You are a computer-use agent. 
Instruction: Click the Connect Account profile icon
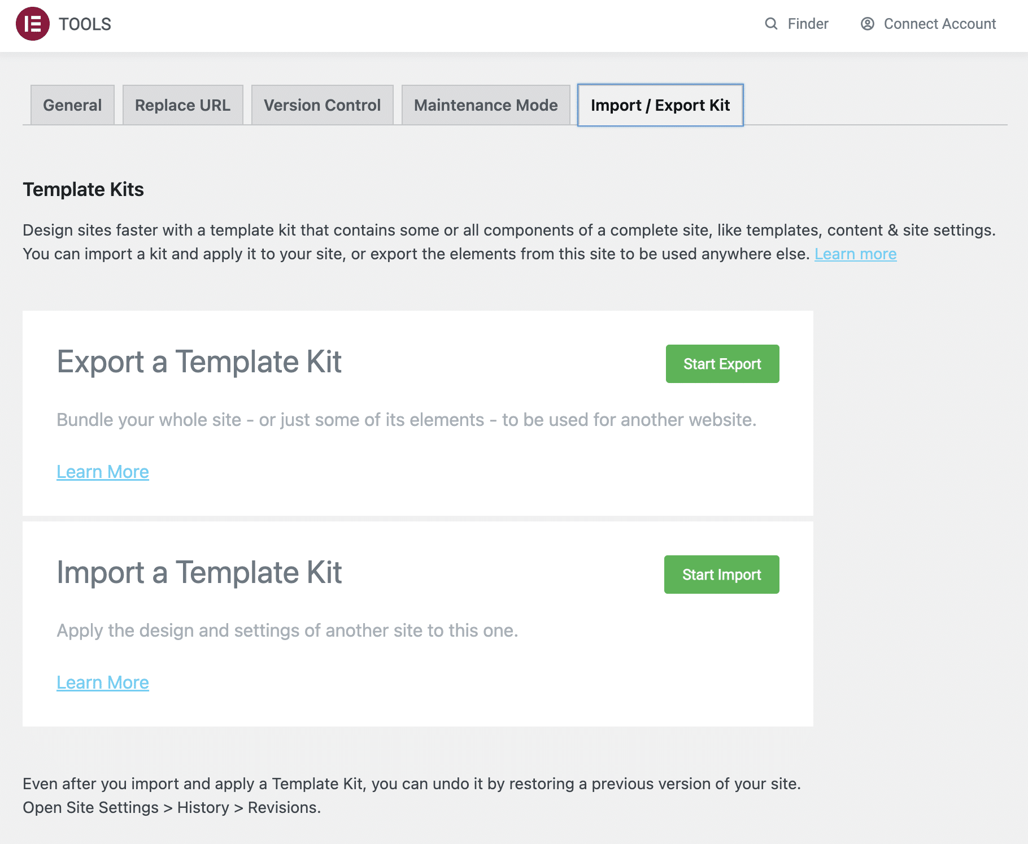866,24
